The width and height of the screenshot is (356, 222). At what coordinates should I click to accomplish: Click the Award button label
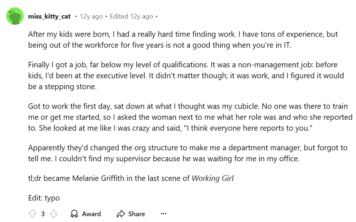pos(91,214)
